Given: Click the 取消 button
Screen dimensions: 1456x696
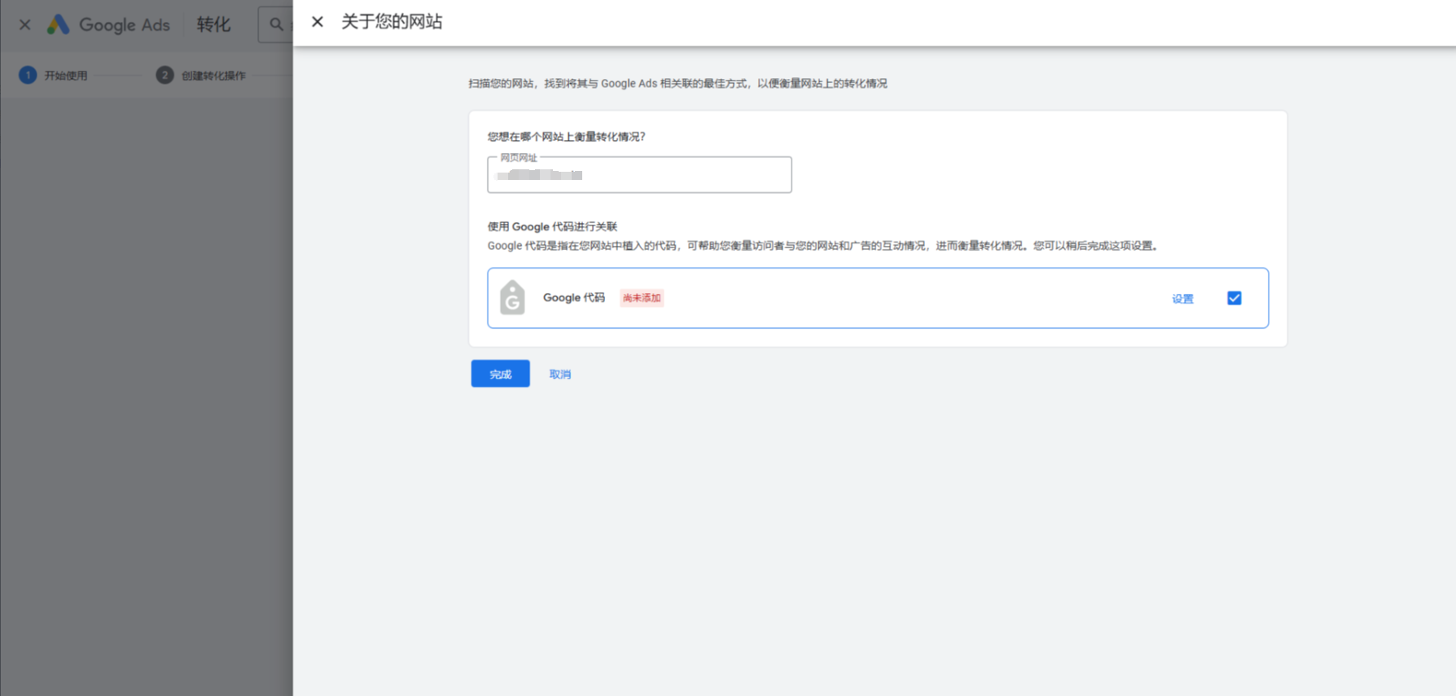Looking at the screenshot, I should pyautogui.click(x=559, y=374).
